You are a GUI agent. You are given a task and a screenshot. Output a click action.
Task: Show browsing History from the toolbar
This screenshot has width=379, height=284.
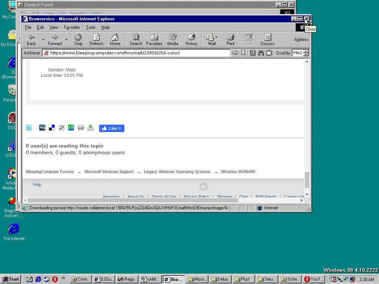(191, 40)
